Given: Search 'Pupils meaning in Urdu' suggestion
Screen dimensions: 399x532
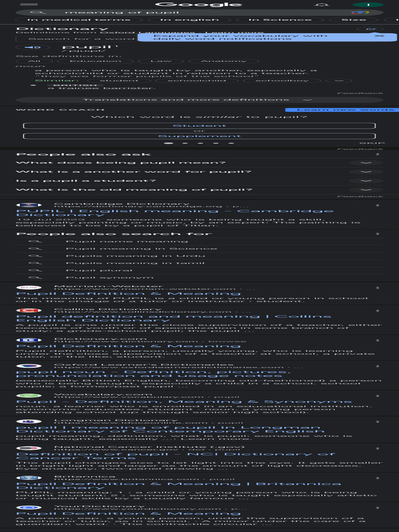Looking at the screenshot, I should pos(199,256).
